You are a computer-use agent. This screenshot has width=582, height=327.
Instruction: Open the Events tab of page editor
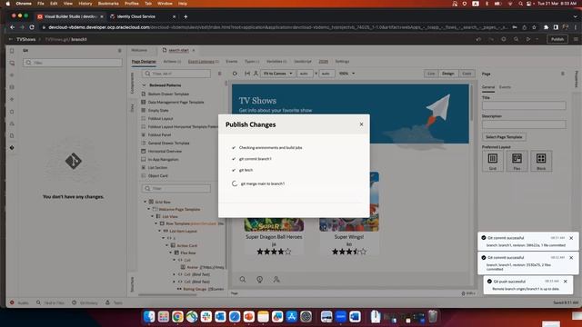pos(232,62)
